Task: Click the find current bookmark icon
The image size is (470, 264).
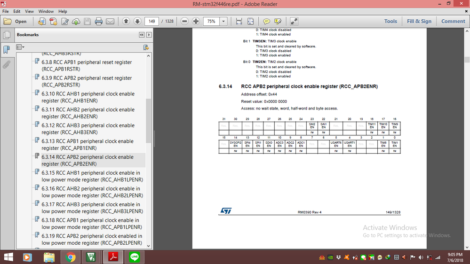Action: (x=146, y=47)
